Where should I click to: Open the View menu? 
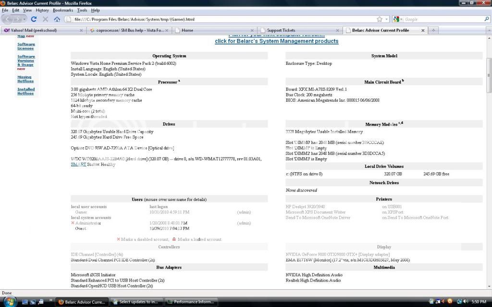click(x=27, y=11)
